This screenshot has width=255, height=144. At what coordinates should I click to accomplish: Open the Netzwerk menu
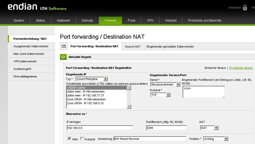click(63, 21)
